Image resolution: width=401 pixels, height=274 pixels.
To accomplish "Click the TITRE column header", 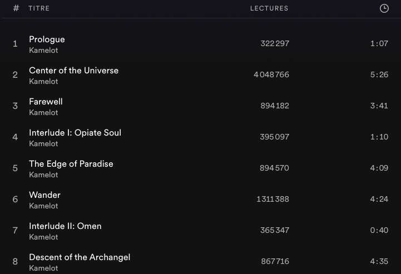I will pyautogui.click(x=39, y=8).
